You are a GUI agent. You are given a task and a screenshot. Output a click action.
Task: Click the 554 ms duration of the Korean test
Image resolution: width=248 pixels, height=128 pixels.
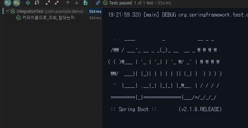[x=95, y=18]
